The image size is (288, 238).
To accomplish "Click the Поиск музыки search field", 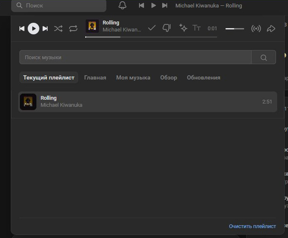I will coord(135,58).
